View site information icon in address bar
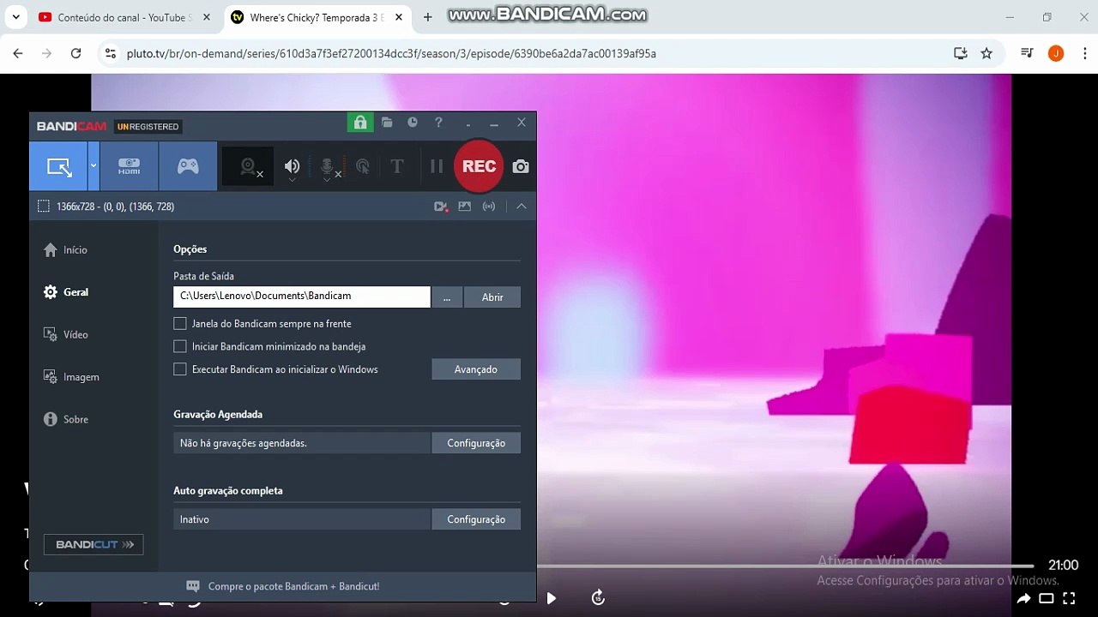The image size is (1098, 617). [x=110, y=53]
